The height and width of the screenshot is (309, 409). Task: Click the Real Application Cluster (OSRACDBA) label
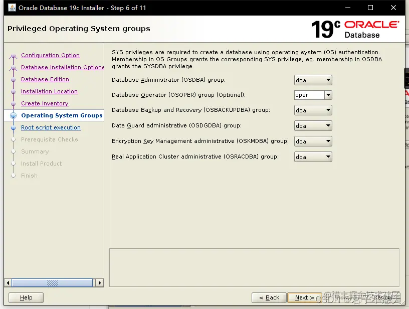click(195, 157)
